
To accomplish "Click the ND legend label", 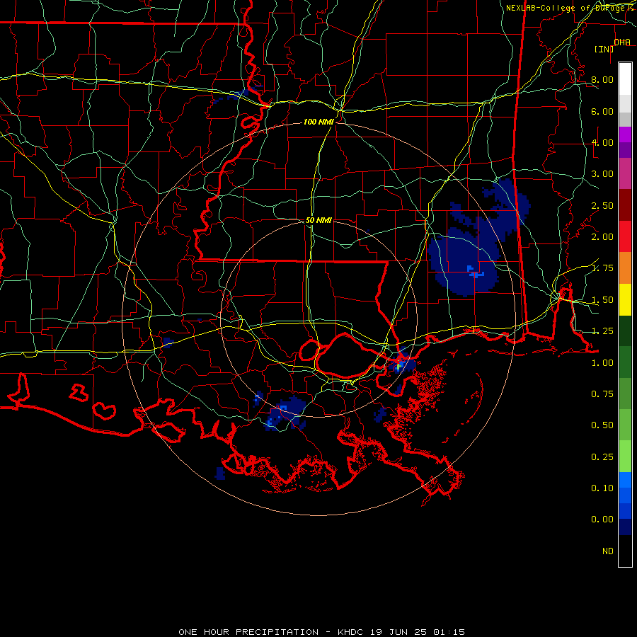I will pos(608,551).
